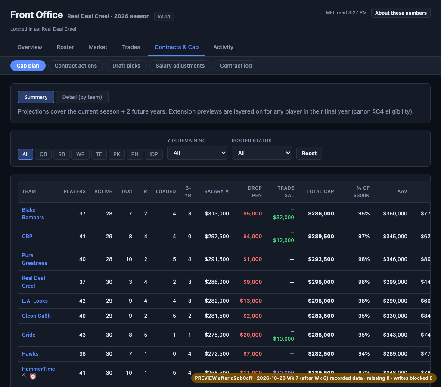
Task: Open the Cleon Ca$h team link
Action: coord(36,316)
